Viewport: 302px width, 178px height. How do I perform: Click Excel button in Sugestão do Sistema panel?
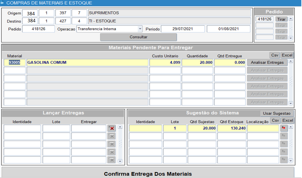(287, 120)
